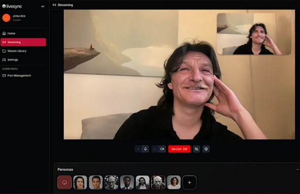The height and width of the screenshot is (194, 300).
Task: Click the Streaming header broadcast icon
Action: tap(54, 5)
